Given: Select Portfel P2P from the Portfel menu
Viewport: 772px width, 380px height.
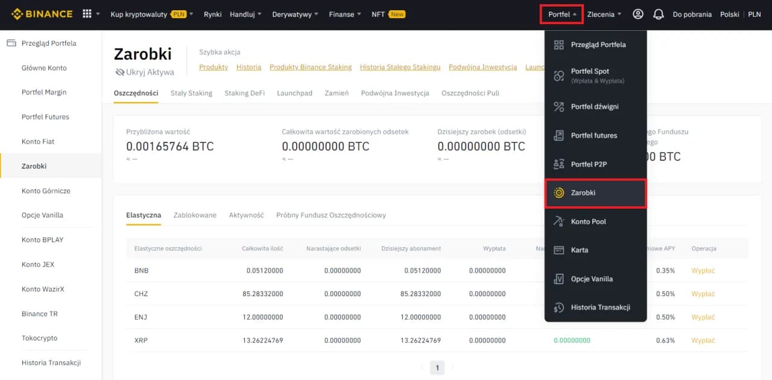Looking at the screenshot, I should coord(588,163).
